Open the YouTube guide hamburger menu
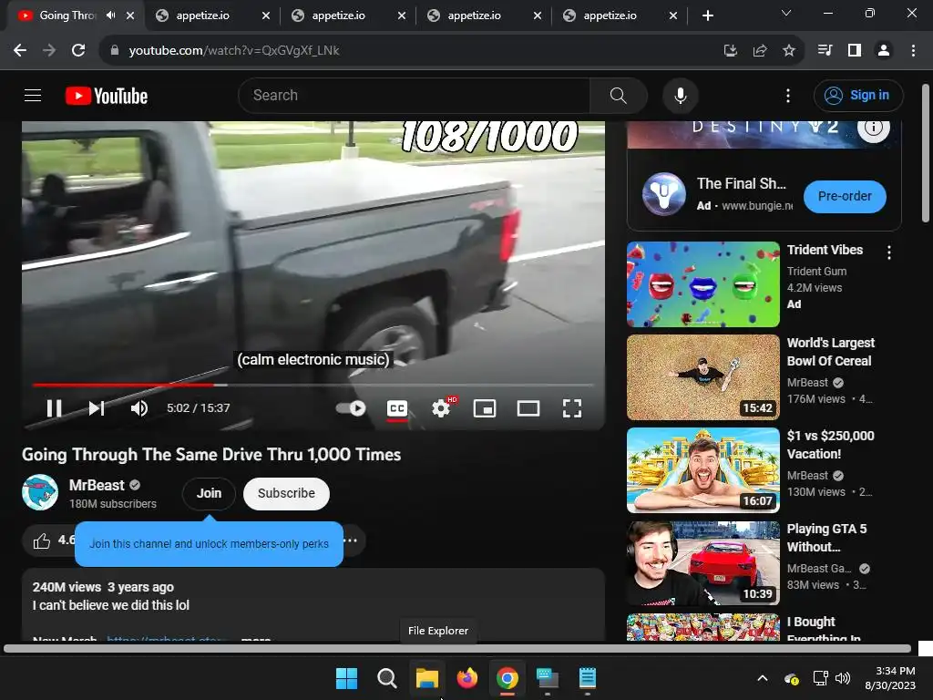This screenshot has width=933, height=700. [33, 95]
